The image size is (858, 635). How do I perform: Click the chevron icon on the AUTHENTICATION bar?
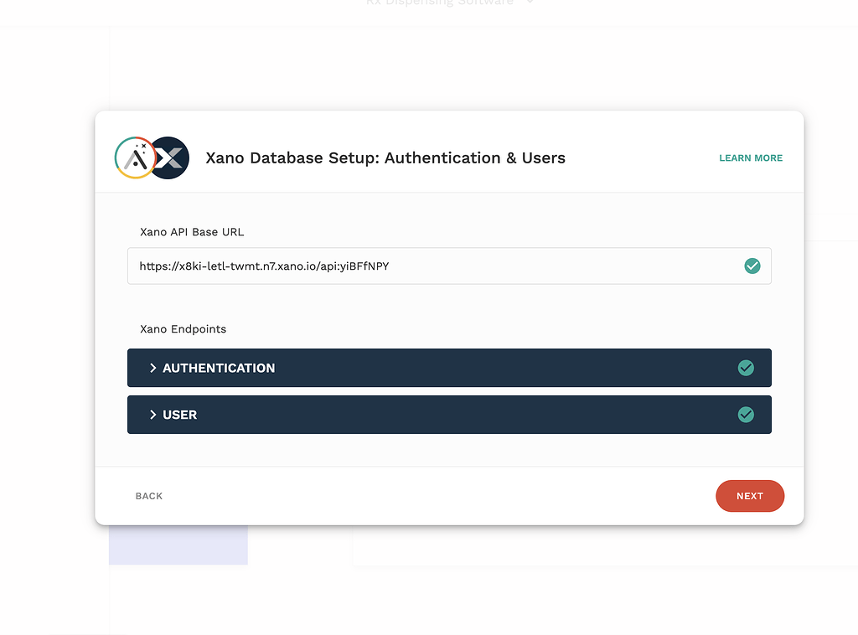click(x=153, y=367)
